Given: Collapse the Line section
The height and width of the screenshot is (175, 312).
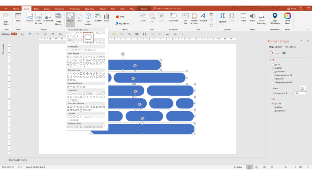Looking at the screenshot, I should (270, 99).
